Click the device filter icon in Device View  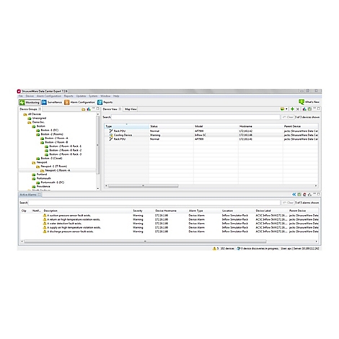tap(283, 109)
